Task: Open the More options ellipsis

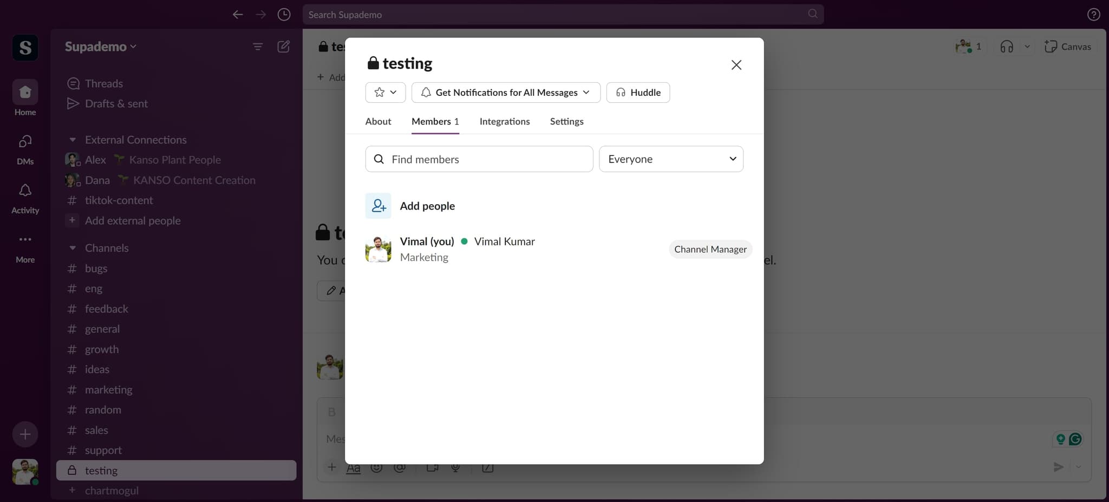Action: [x=25, y=240]
